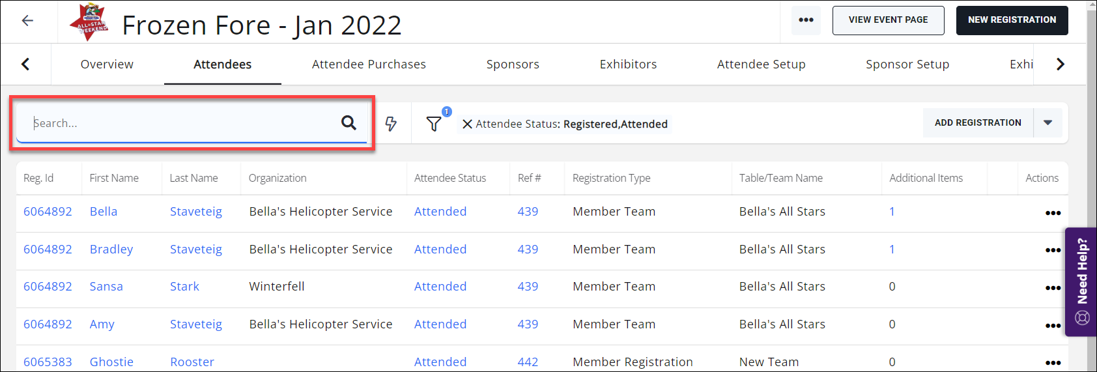Click in the Search attendees field
Image resolution: width=1097 pixels, height=372 pixels.
coord(182,123)
